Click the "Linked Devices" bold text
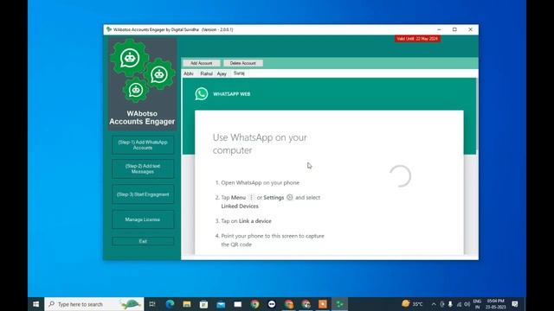Image resolution: width=554 pixels, height=311 pixels. (x=240, y=206)
